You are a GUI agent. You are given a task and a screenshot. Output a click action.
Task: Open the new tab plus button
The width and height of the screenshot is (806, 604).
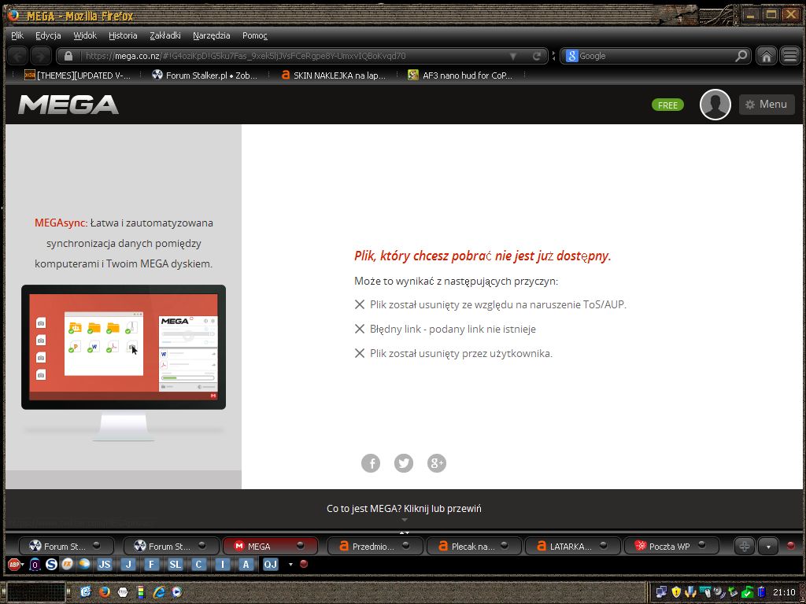744,547
